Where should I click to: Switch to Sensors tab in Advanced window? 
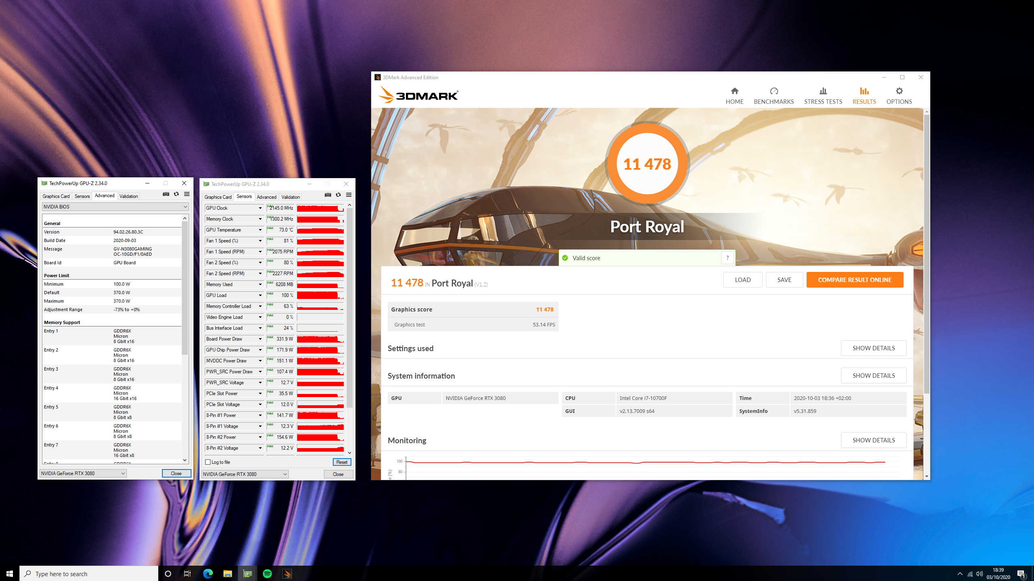pos(82,196)
